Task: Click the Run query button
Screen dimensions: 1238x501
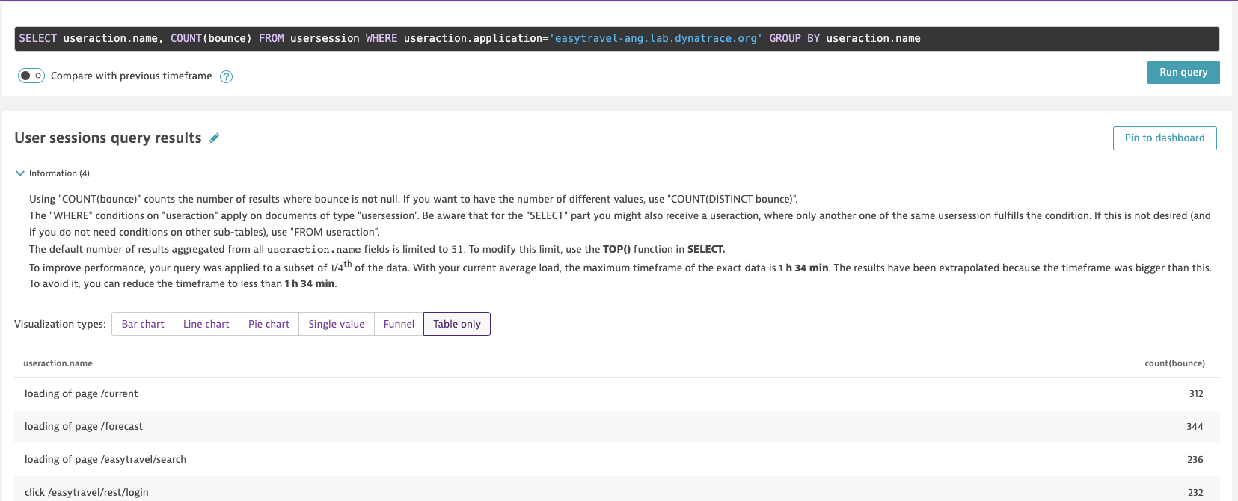Action: [1183, 73]
